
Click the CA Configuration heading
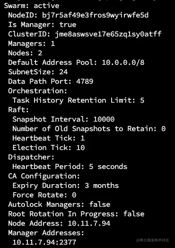(44, 176)
